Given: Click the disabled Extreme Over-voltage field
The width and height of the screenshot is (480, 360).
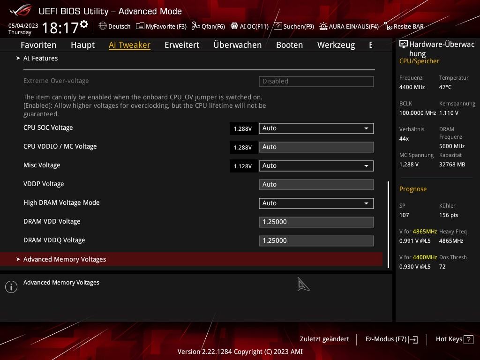Looking at the screenshot, I should click(316, 82).
